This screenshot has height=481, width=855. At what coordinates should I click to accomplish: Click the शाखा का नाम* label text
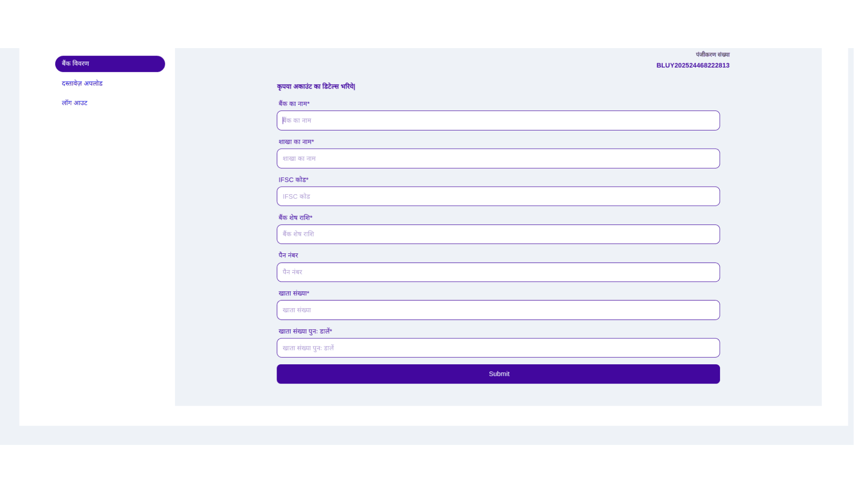tap(296, 142)
